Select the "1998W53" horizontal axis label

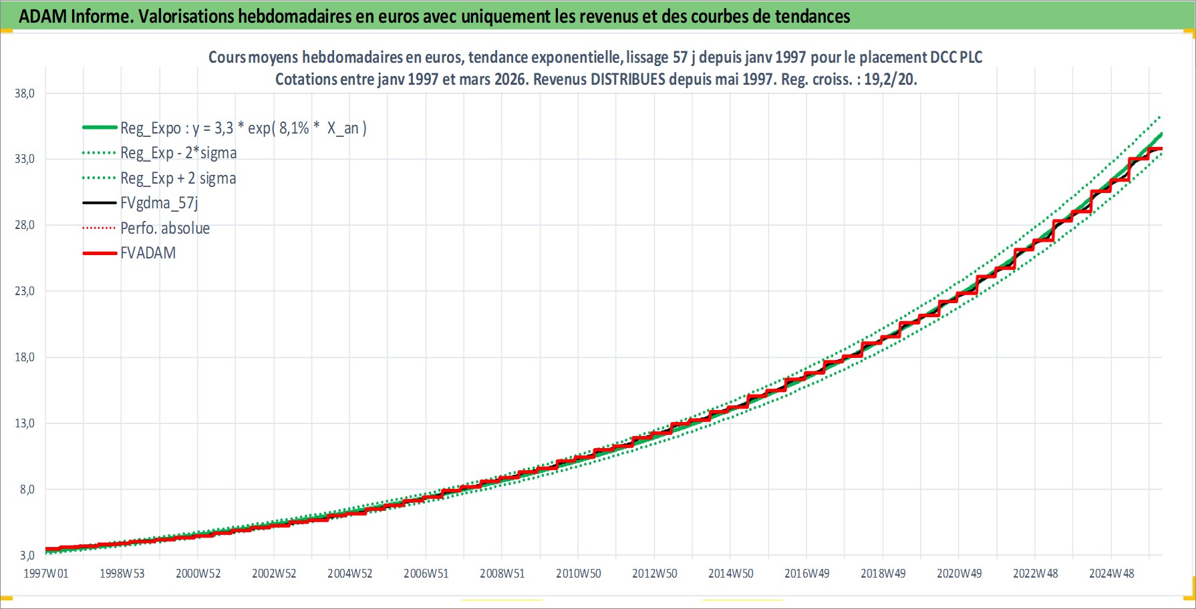pos(122,574)
